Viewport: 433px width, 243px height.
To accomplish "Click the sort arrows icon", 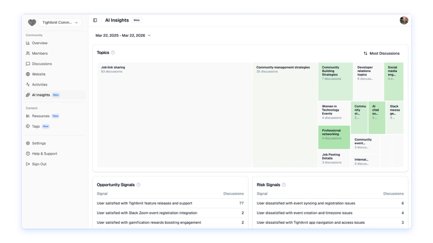I will [365, 54].
